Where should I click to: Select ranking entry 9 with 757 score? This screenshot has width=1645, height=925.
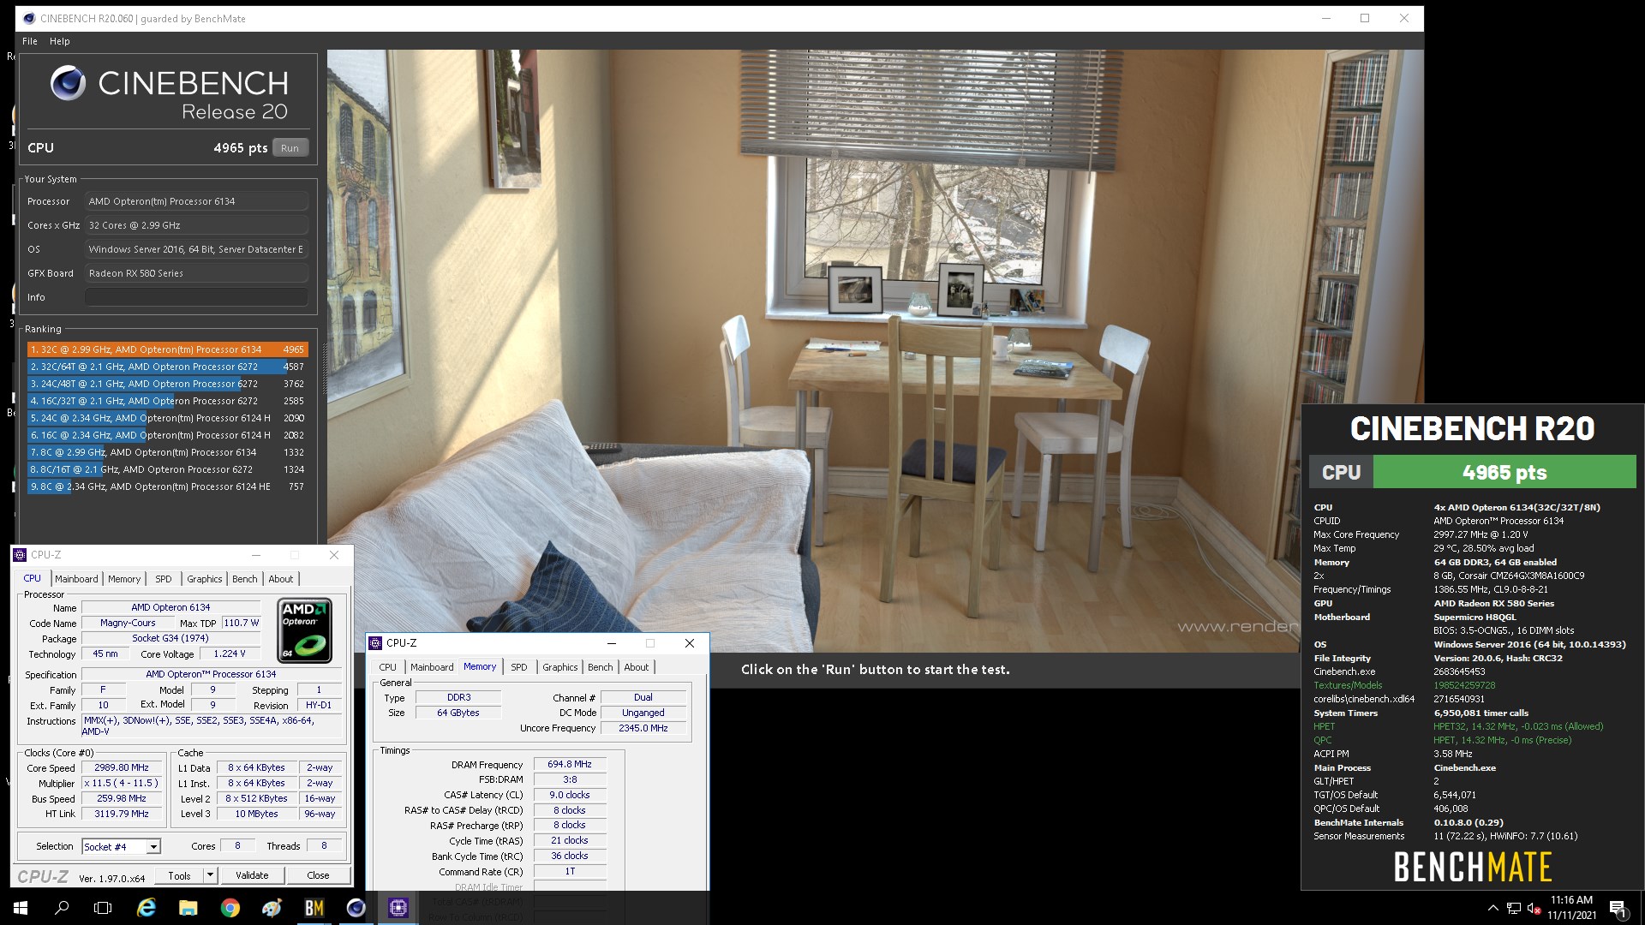coord(167,486)
